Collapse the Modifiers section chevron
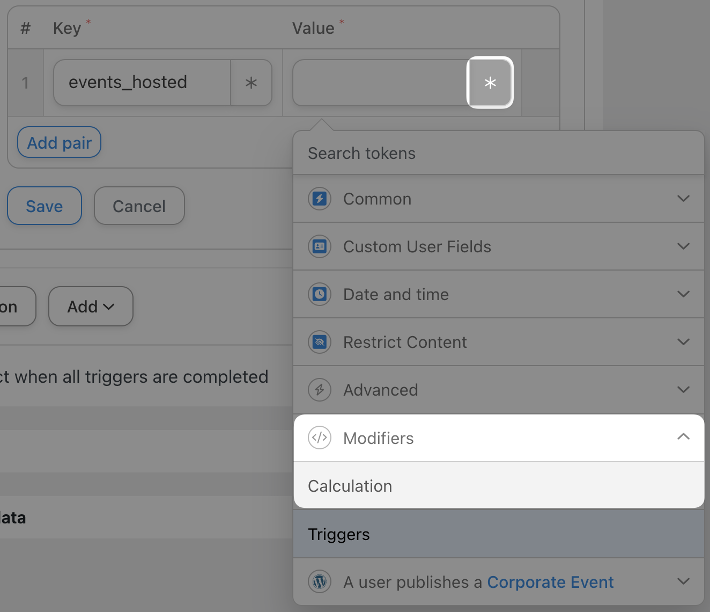The height and width of the screenshot is (612, 710). click(683, 437)
